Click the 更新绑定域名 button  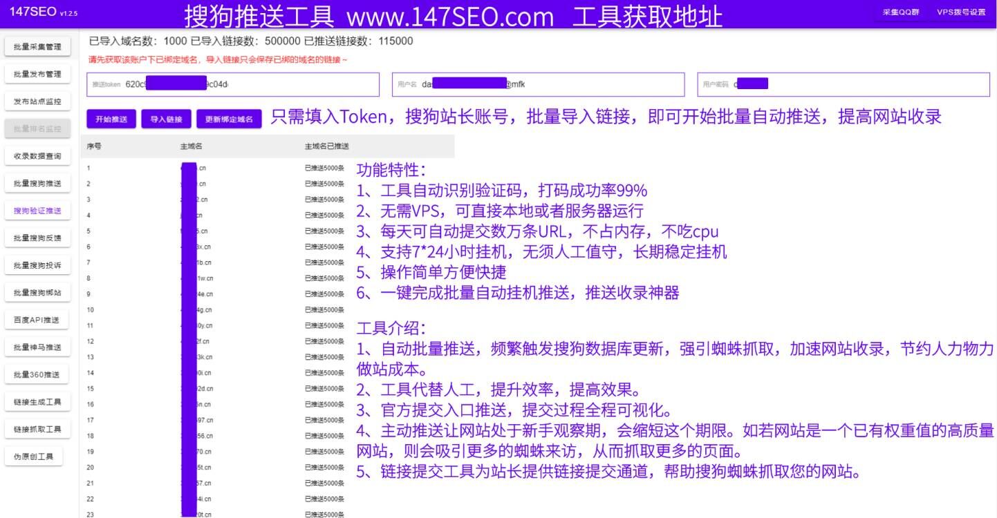228,118
